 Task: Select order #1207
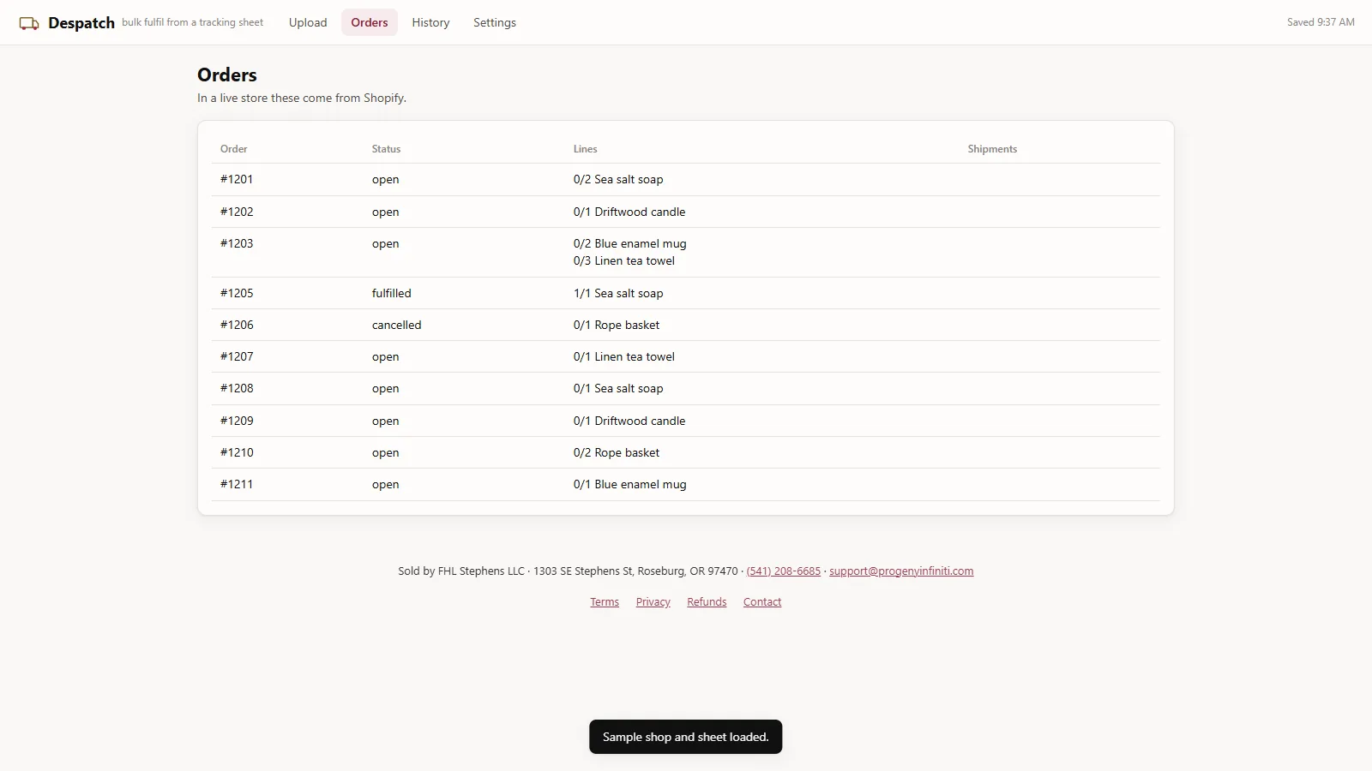(x=237, y=356)
